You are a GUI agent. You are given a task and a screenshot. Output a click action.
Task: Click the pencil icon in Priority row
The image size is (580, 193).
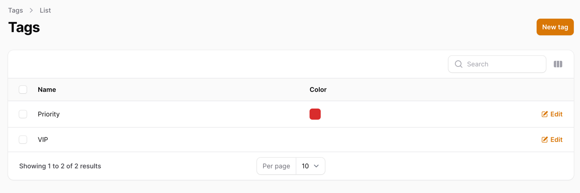pyautogui.click(x=545, y=114)
